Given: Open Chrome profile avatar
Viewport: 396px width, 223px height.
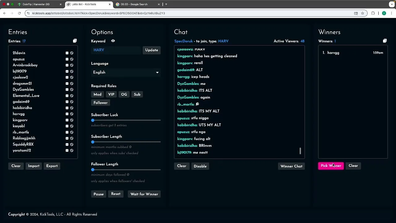Looking at the screenshot, I should 384,13.
